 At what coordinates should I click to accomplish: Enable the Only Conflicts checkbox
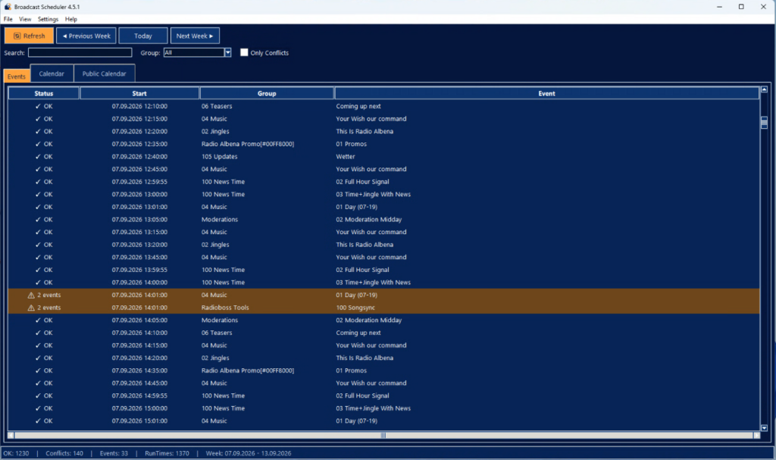click(244, 52)
